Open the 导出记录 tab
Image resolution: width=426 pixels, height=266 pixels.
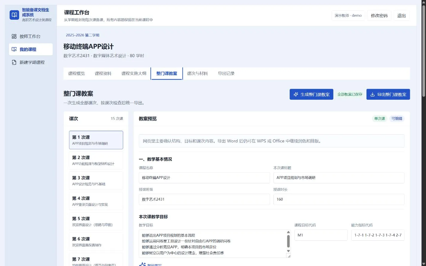pyautogui.click(x=226, y=73)
